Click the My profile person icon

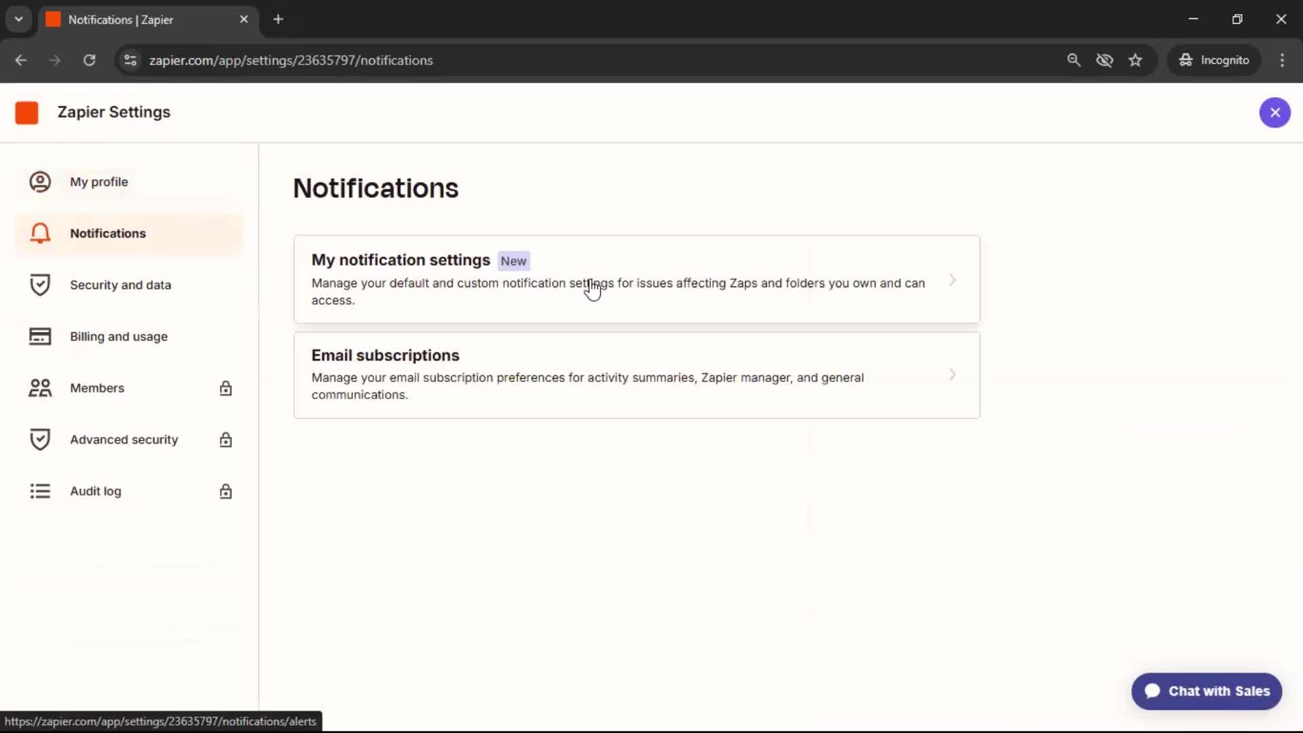pos(40,182)
